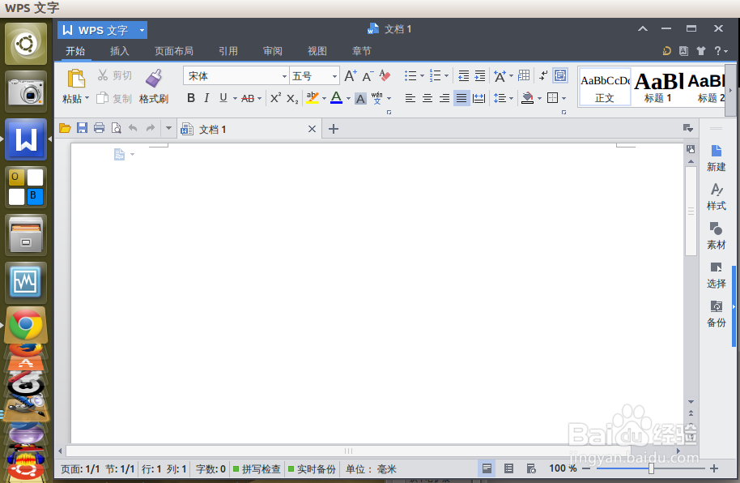Close the 文档 1 document tab
Image resolution: width=740 pixels, height=483 pixels.
pos(312,129)
